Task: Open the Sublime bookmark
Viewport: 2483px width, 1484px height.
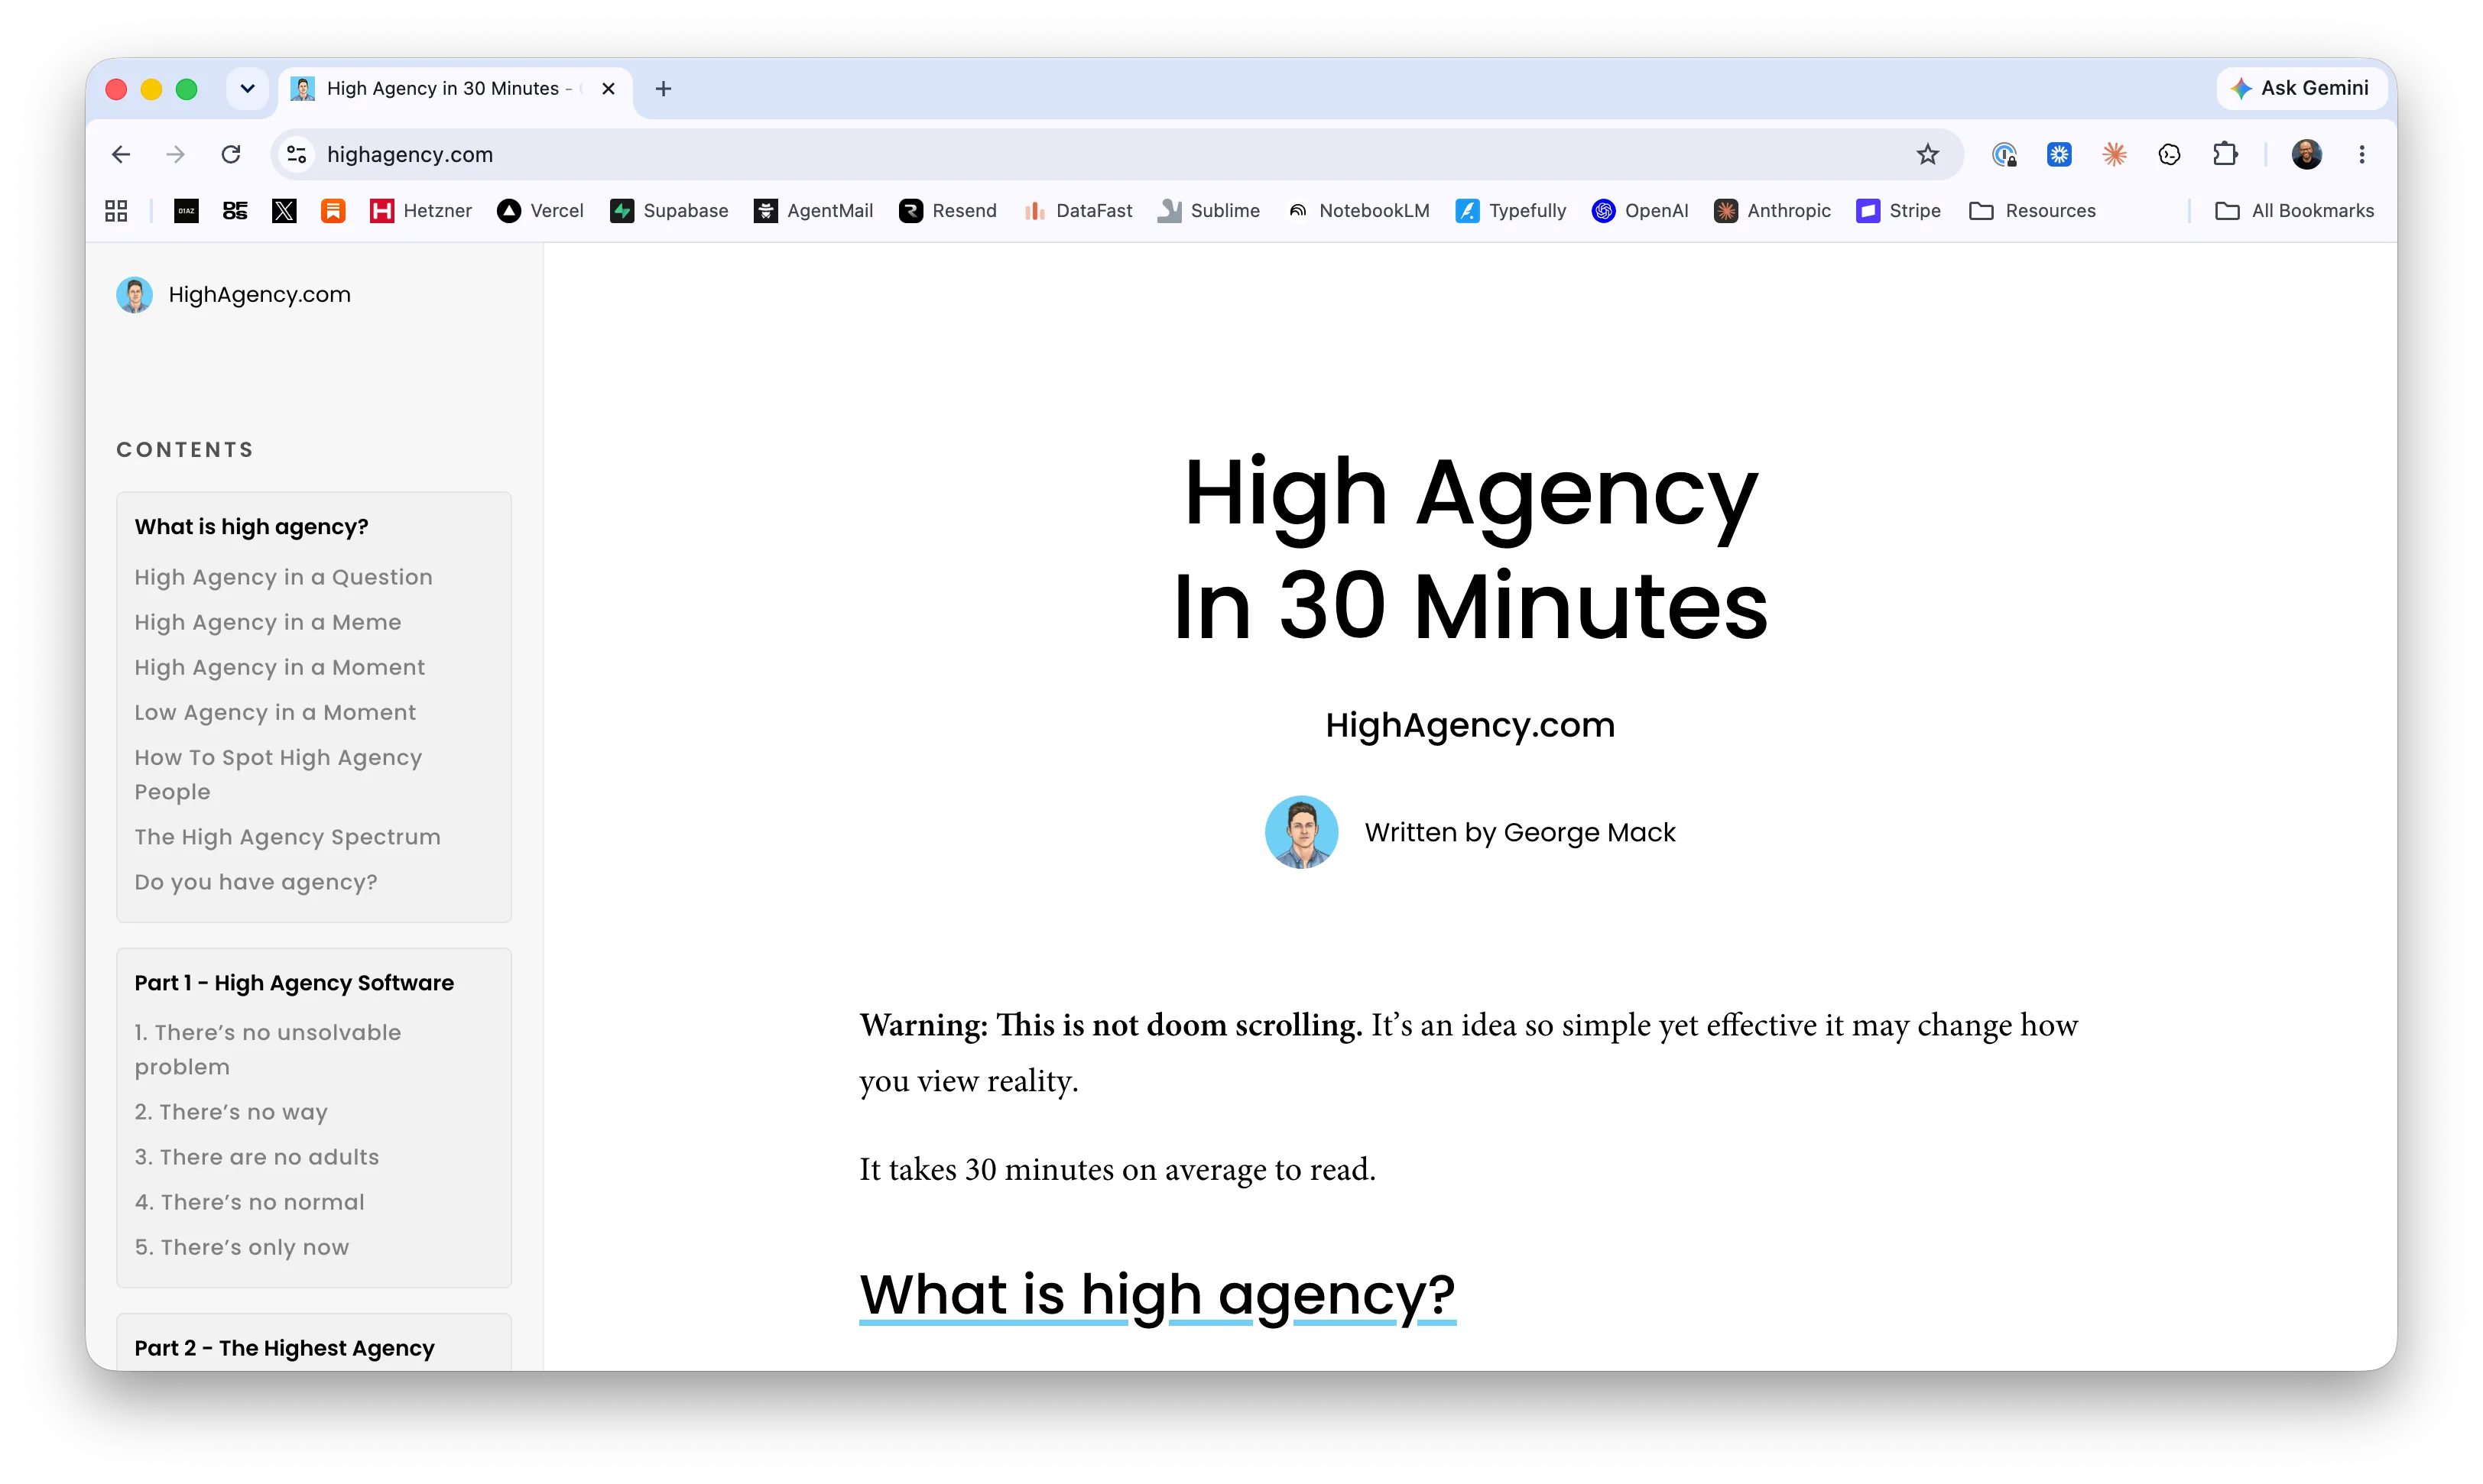Action: (1209, 210)
